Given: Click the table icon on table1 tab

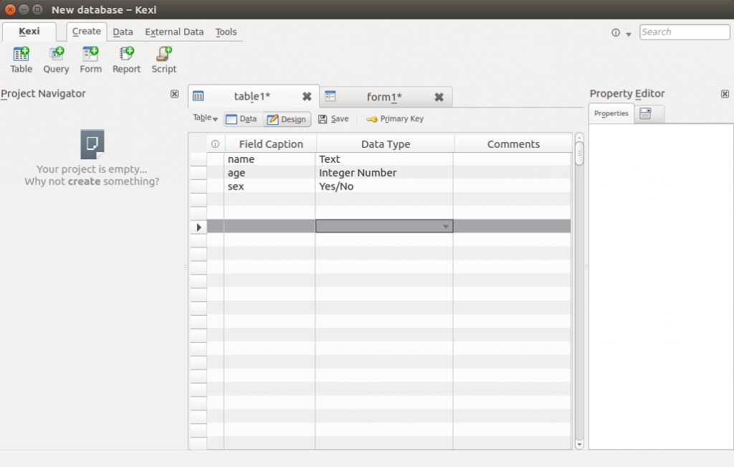Looking at the screenshot, I should 198,96.
